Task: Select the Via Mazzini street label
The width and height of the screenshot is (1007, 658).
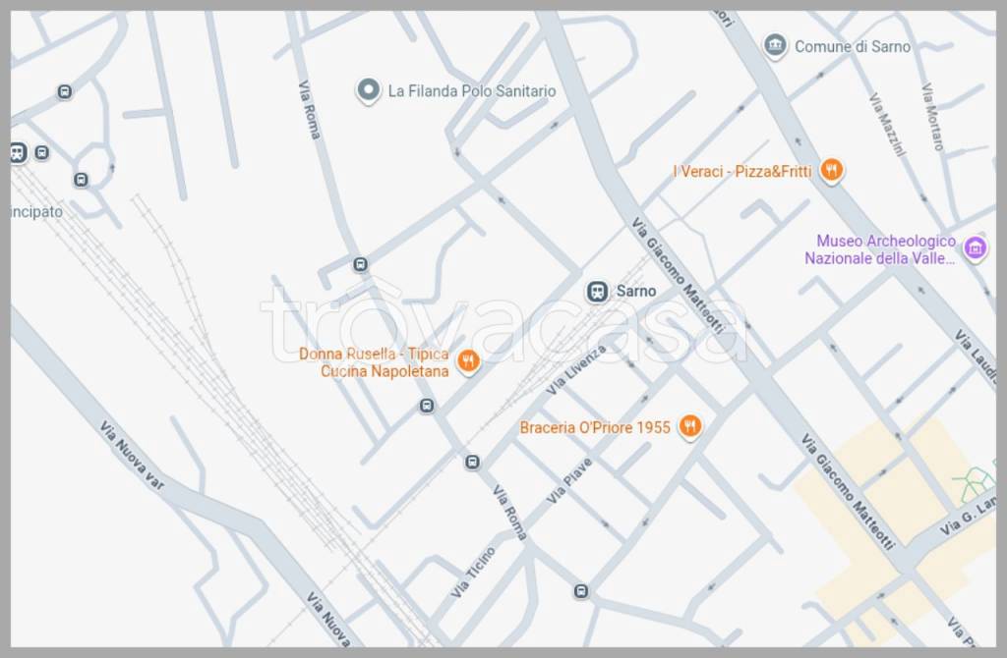Action: click(887, 125)
